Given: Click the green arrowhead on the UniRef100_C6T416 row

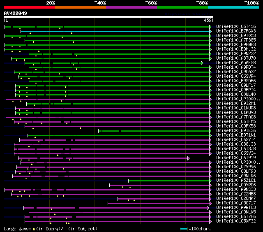Looking at the screenshot, I should (210, 27).
